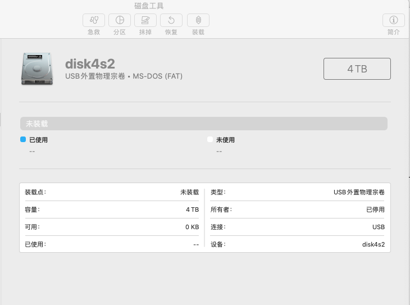
Task: Click the 未使用 legend label
Action: [225, 140]
